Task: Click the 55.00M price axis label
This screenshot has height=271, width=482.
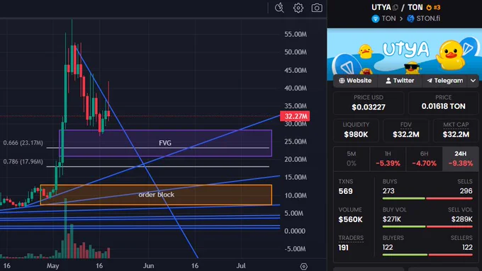Action: tap(296, 35)
